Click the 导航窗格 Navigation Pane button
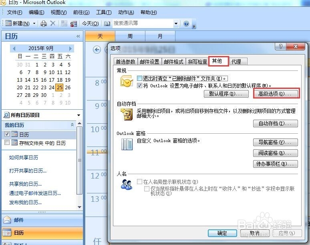Viewport: 310px width, 245px height. [276, 142]
